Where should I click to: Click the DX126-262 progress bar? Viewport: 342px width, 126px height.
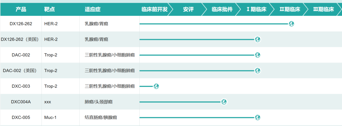coord(214,24)
